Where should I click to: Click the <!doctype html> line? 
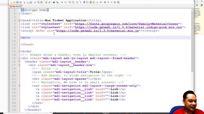pyautogui.click(x=35, y=10)
